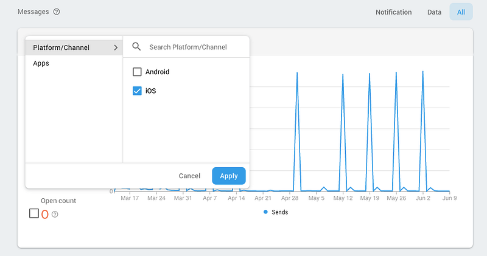Click the chart spike near Jun 2
Image resolution: width=487 pixels, height=256 pixels.
pos(423,73)
